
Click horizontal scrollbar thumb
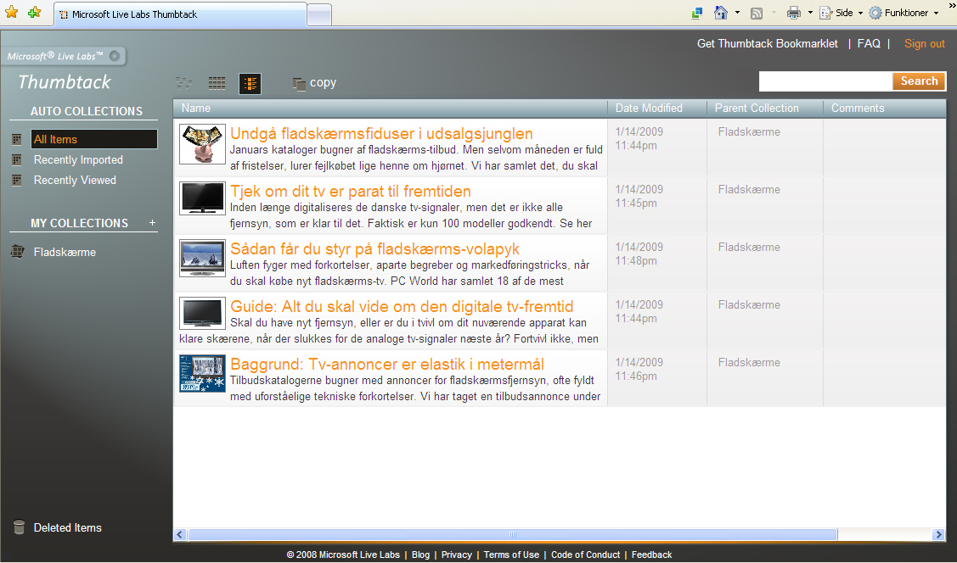click(513, 535)
